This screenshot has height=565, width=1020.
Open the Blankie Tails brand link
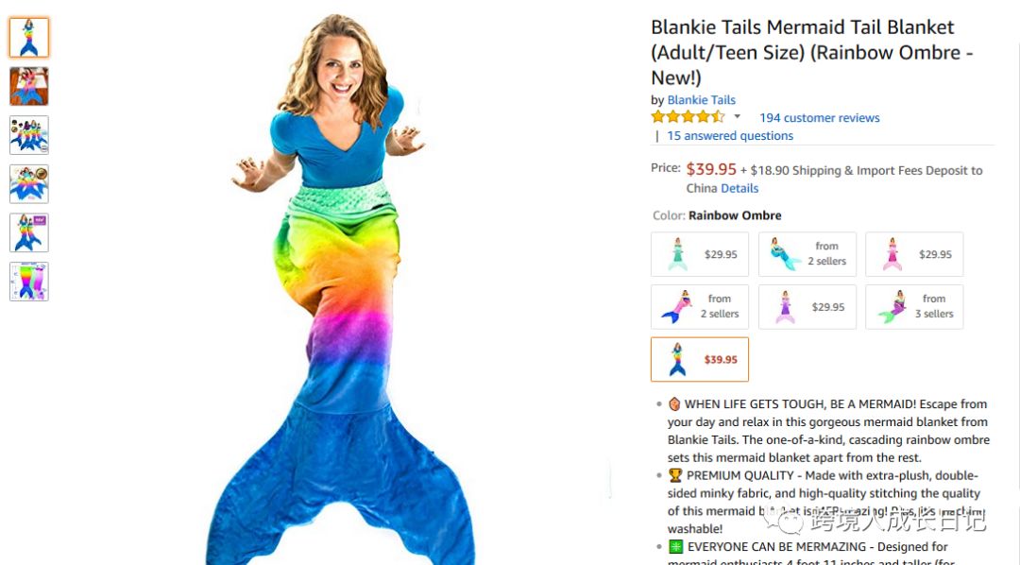point(701,99)
